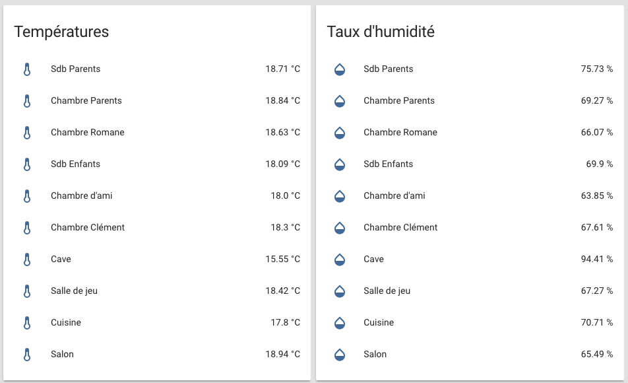Click the 18.63 °C value for Chambre Romane
The width and height of the screenshot is (628, 383).
(282, 133)
